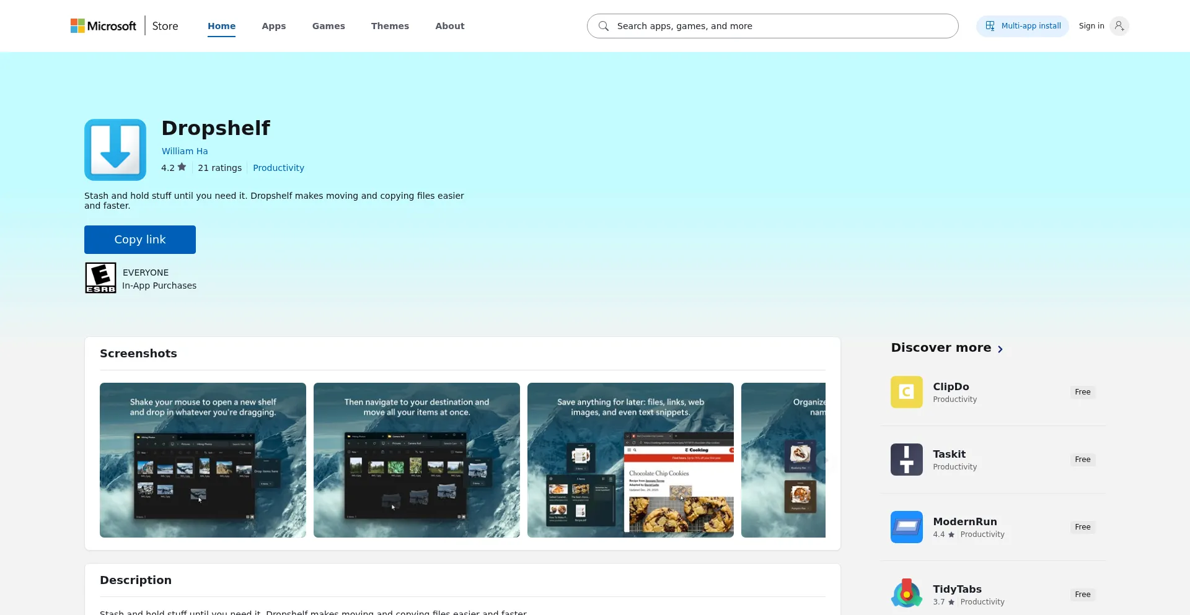This screenshot has height=615, width=1190.
Task: Open the Store home link
Action: 165,26
